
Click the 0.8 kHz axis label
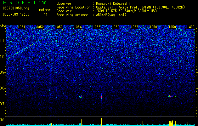point(3,88)
